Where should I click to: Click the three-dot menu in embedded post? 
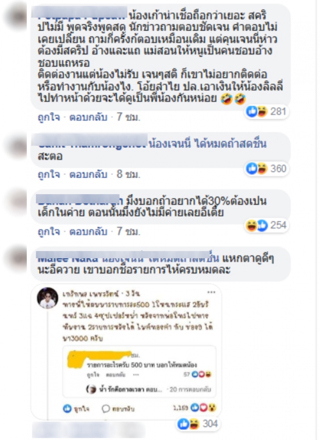tap(211, 292)
